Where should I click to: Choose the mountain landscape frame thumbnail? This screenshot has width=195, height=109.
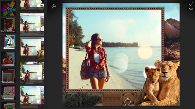[32, 24]
